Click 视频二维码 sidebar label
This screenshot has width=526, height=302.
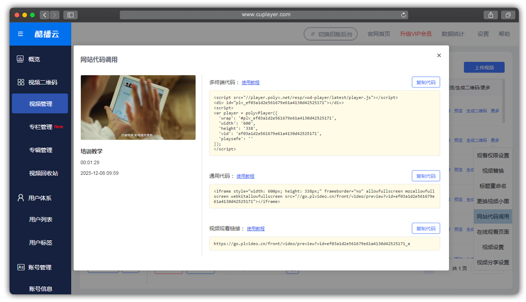click(x=43, y=82)
